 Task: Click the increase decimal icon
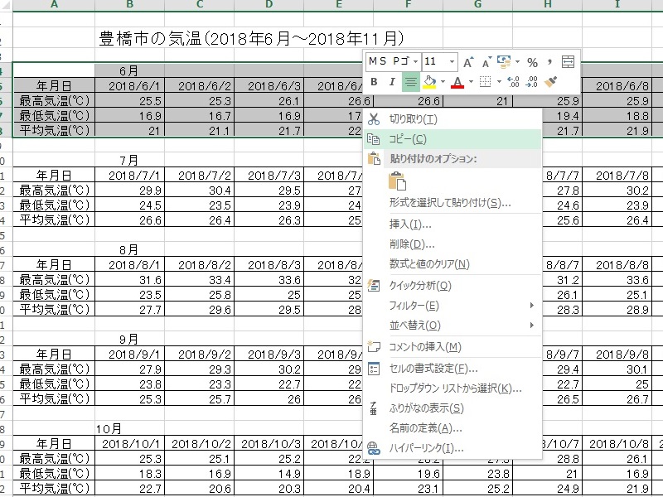pyautogui.click(x=513, y=82)
